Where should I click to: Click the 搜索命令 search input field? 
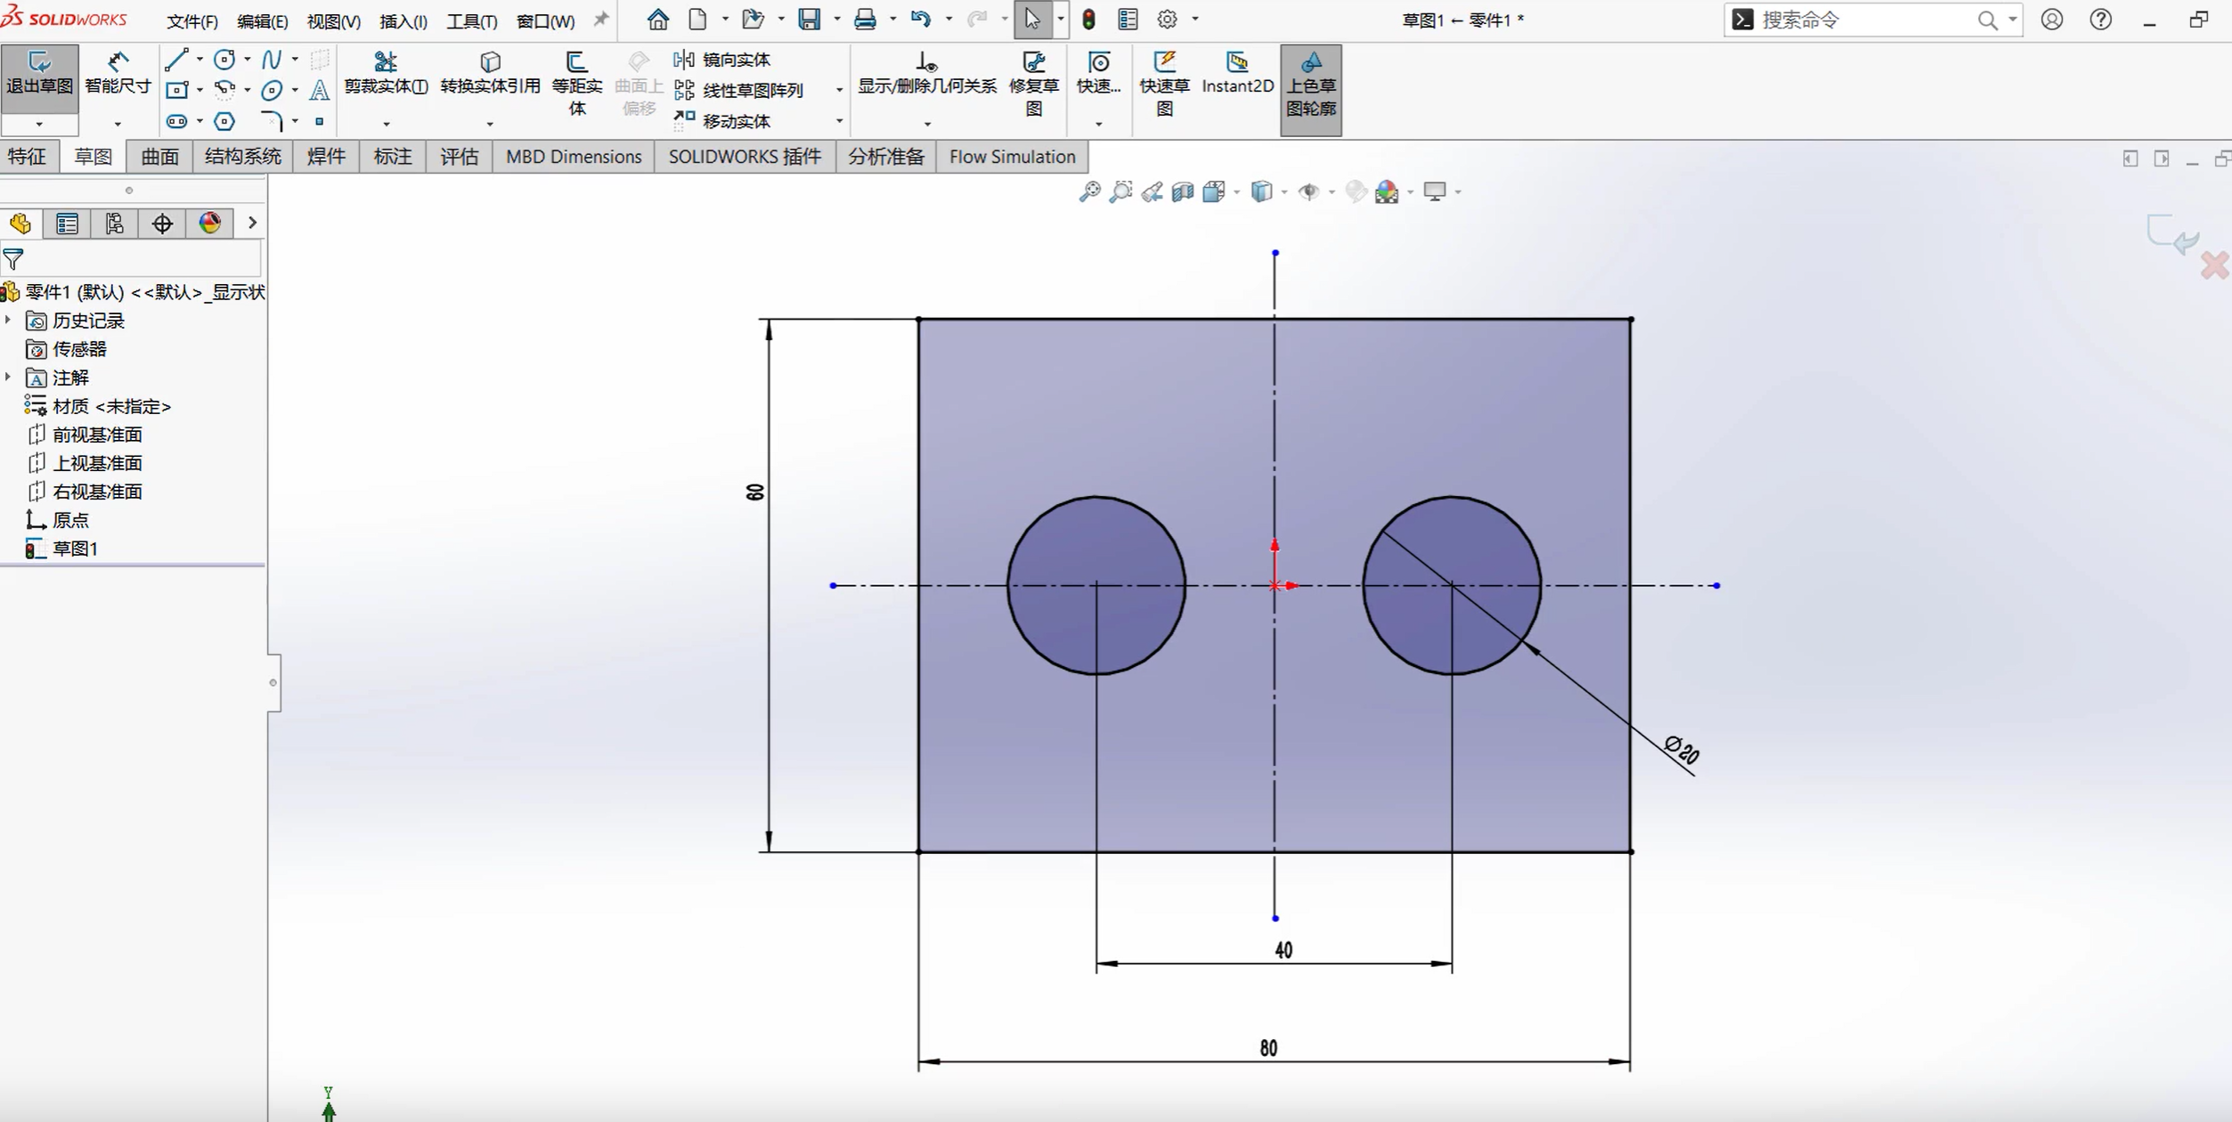tap(1861, 20)
